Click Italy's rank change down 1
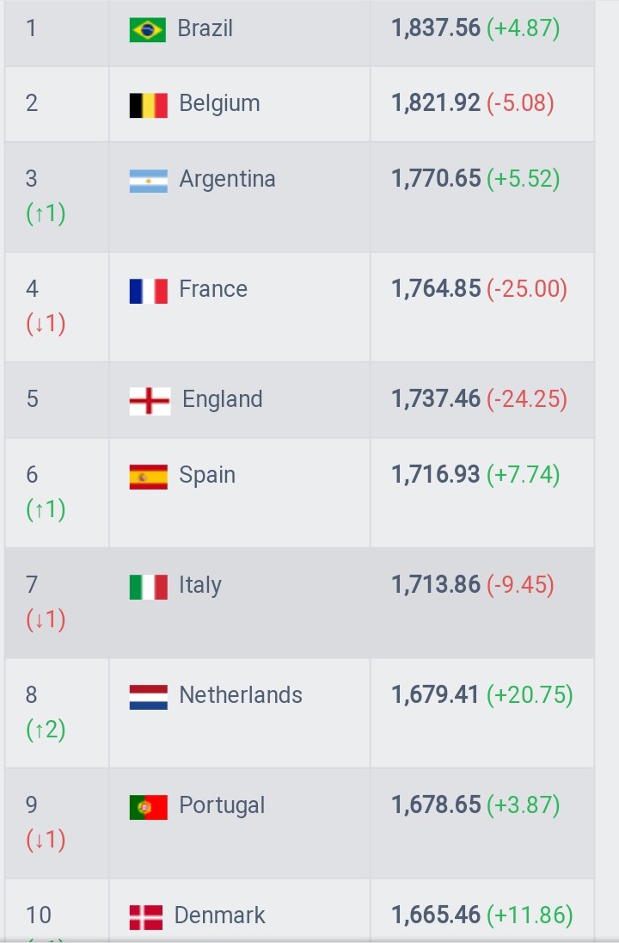Screen dimensions: 619x943 tap(46, 619)
